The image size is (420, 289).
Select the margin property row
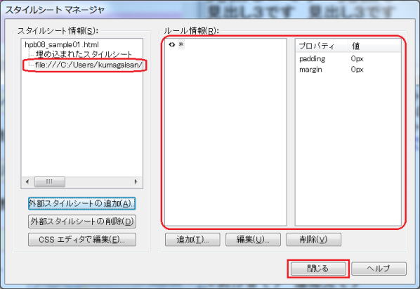[x=348, y=70]
